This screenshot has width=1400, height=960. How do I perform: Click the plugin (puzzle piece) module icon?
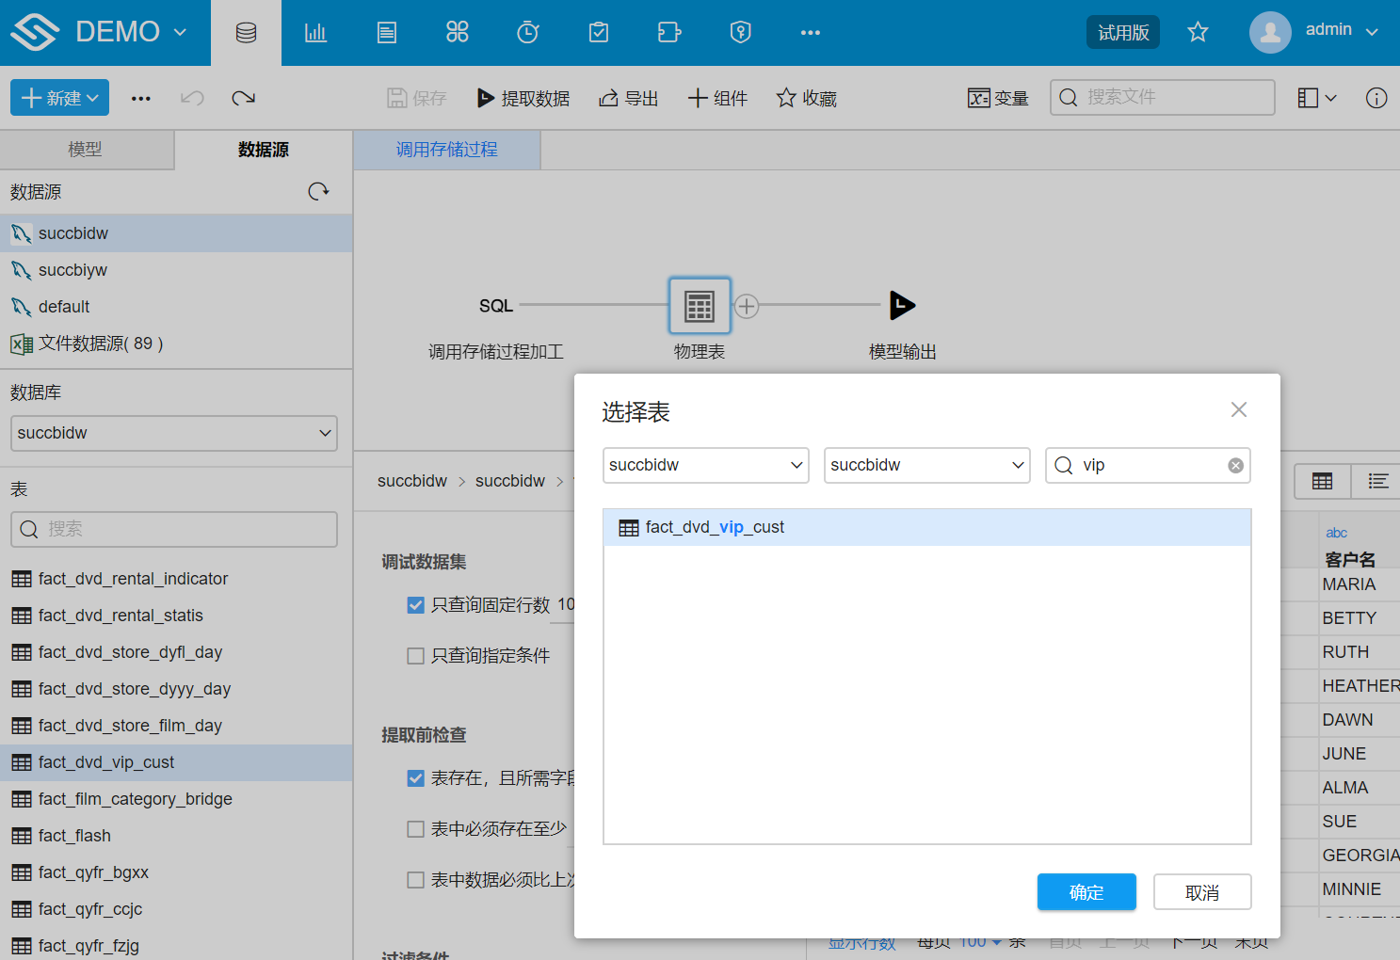pyautogui.click(x=668, y=31)
